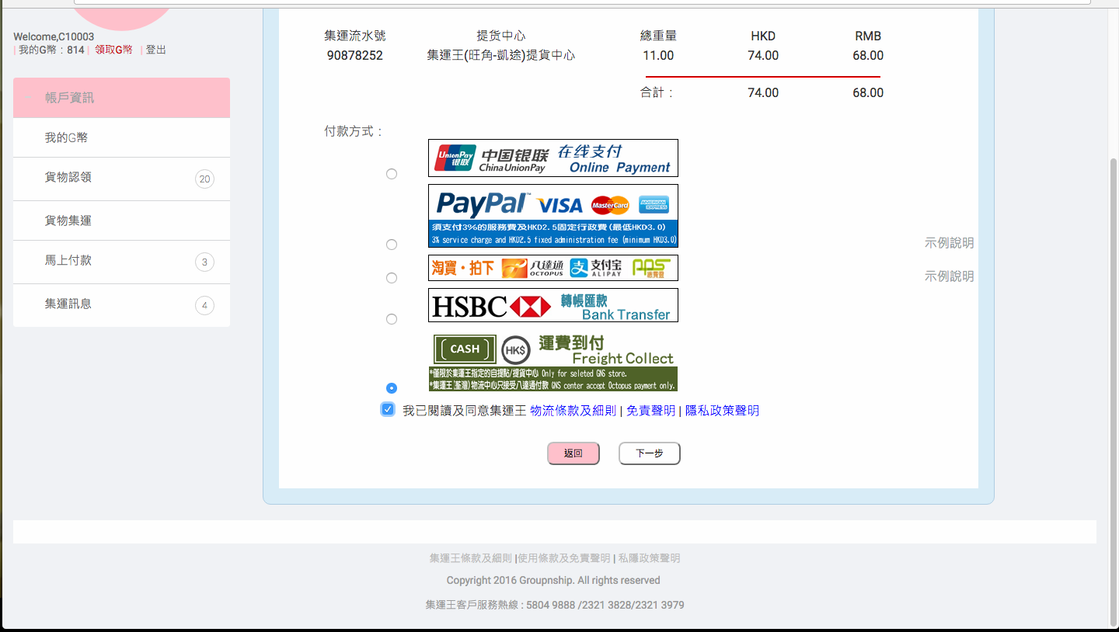Image resolution: width=1119 pixels, height=632 pixels.
Task: Click the Taobao Octopus Alipay PPS banner
Action: coord(553,268)
